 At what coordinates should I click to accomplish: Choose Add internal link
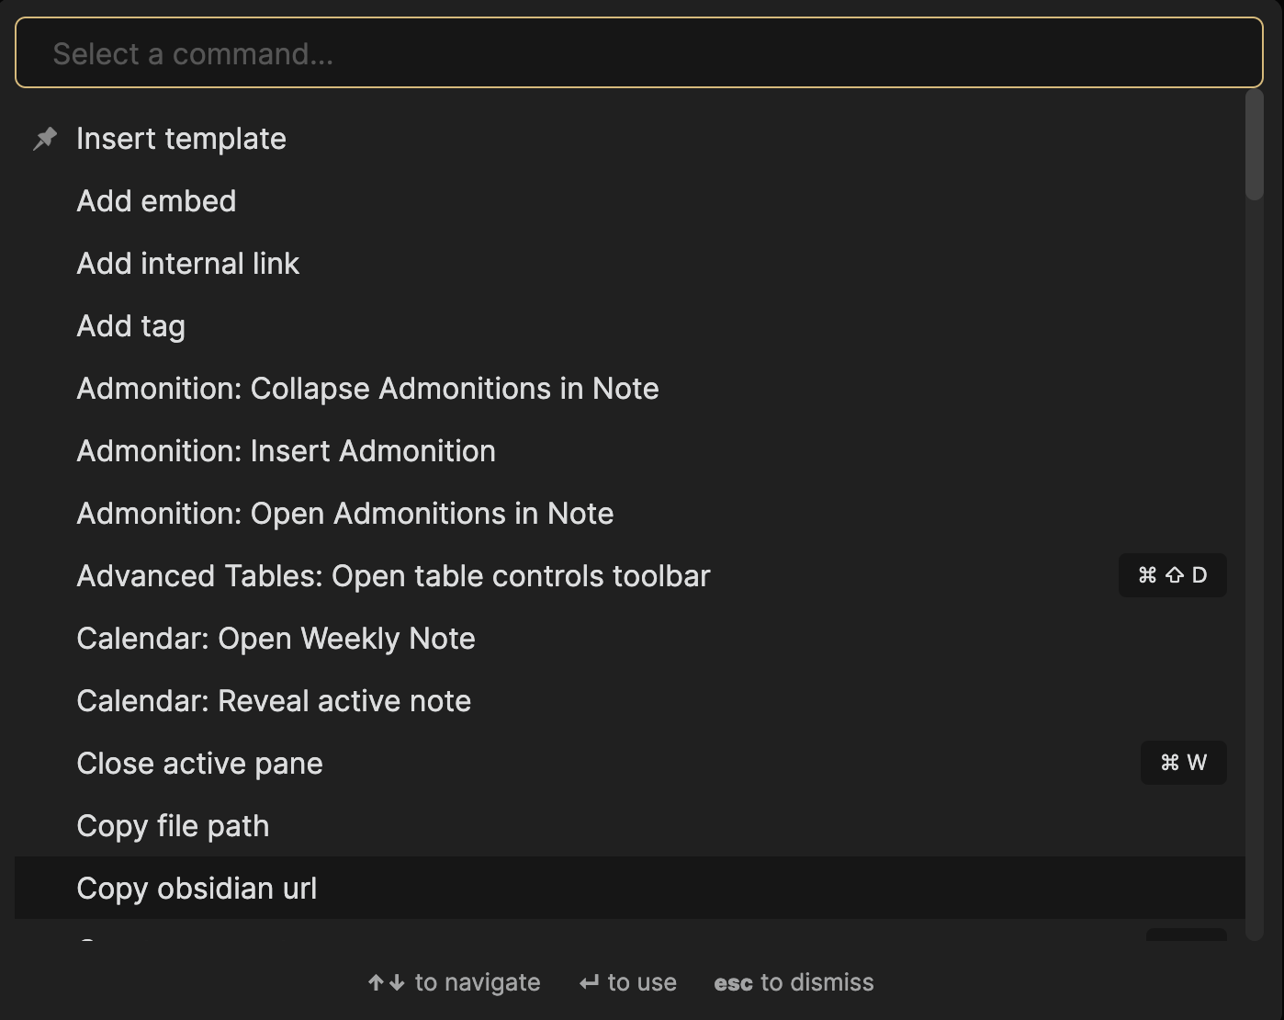point(630,264)
